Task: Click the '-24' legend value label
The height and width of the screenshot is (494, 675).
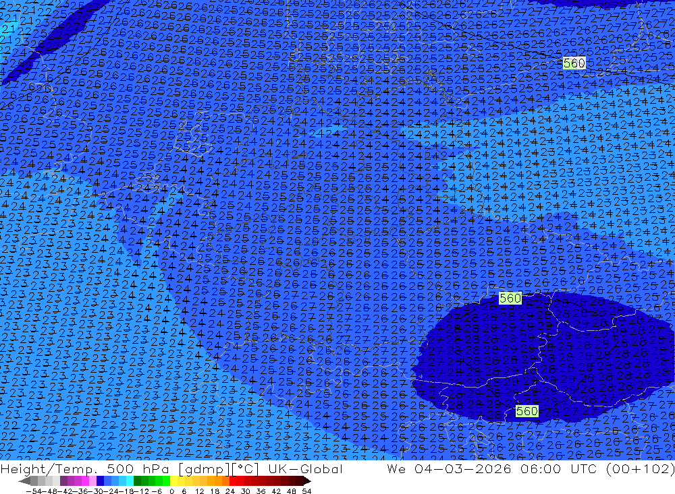Action: (112, 491)
